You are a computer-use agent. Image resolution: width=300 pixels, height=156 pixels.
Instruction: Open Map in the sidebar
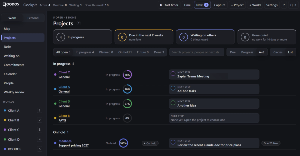pos(23,29)
